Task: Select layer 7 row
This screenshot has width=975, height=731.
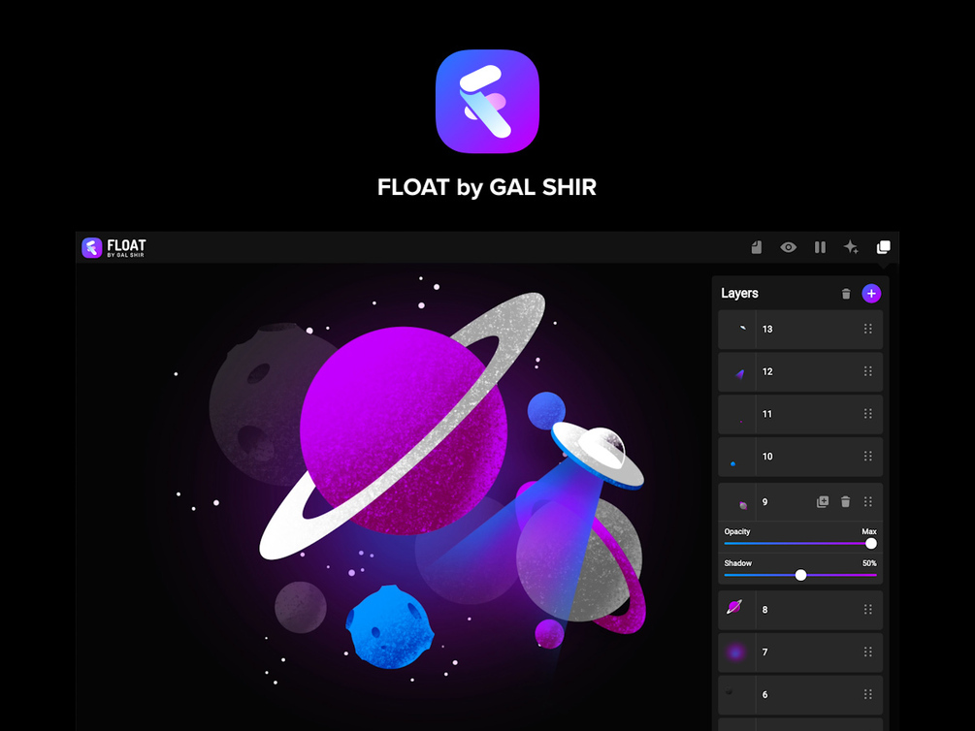Action: pyautogui.click(x=800, y=652)
